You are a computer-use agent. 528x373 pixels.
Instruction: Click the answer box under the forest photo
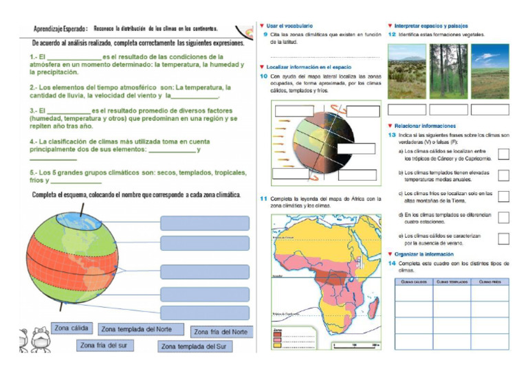click(448, 110)
